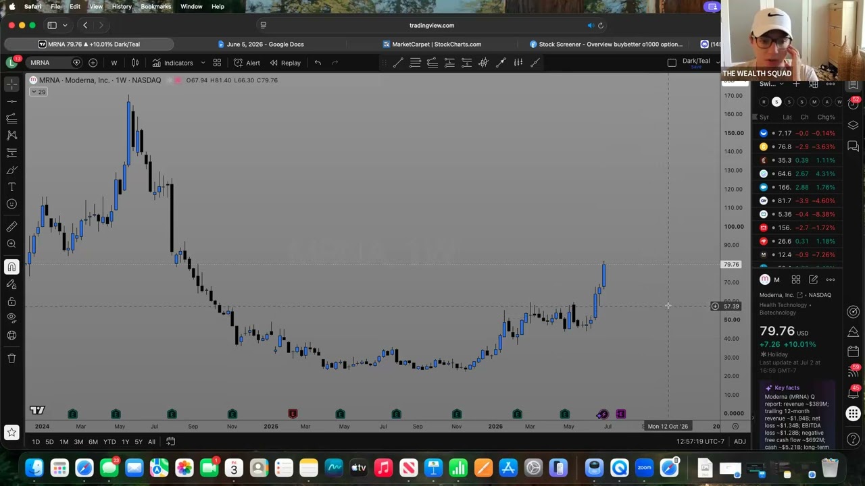
Task: Open the candlestick chart style selector
Action: [135, 63]
